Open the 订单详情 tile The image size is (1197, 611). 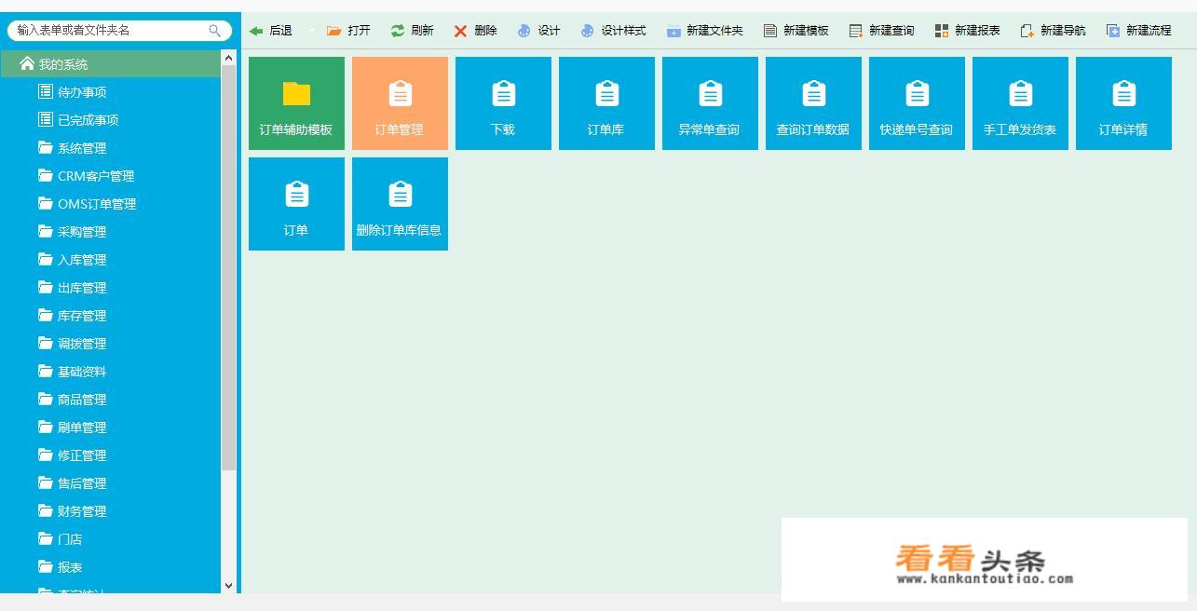[1123, 103]
